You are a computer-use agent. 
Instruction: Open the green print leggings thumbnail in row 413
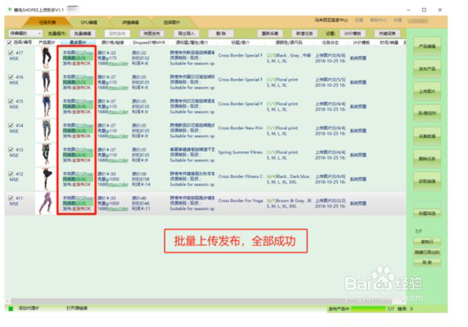click(x=46, y=155)
